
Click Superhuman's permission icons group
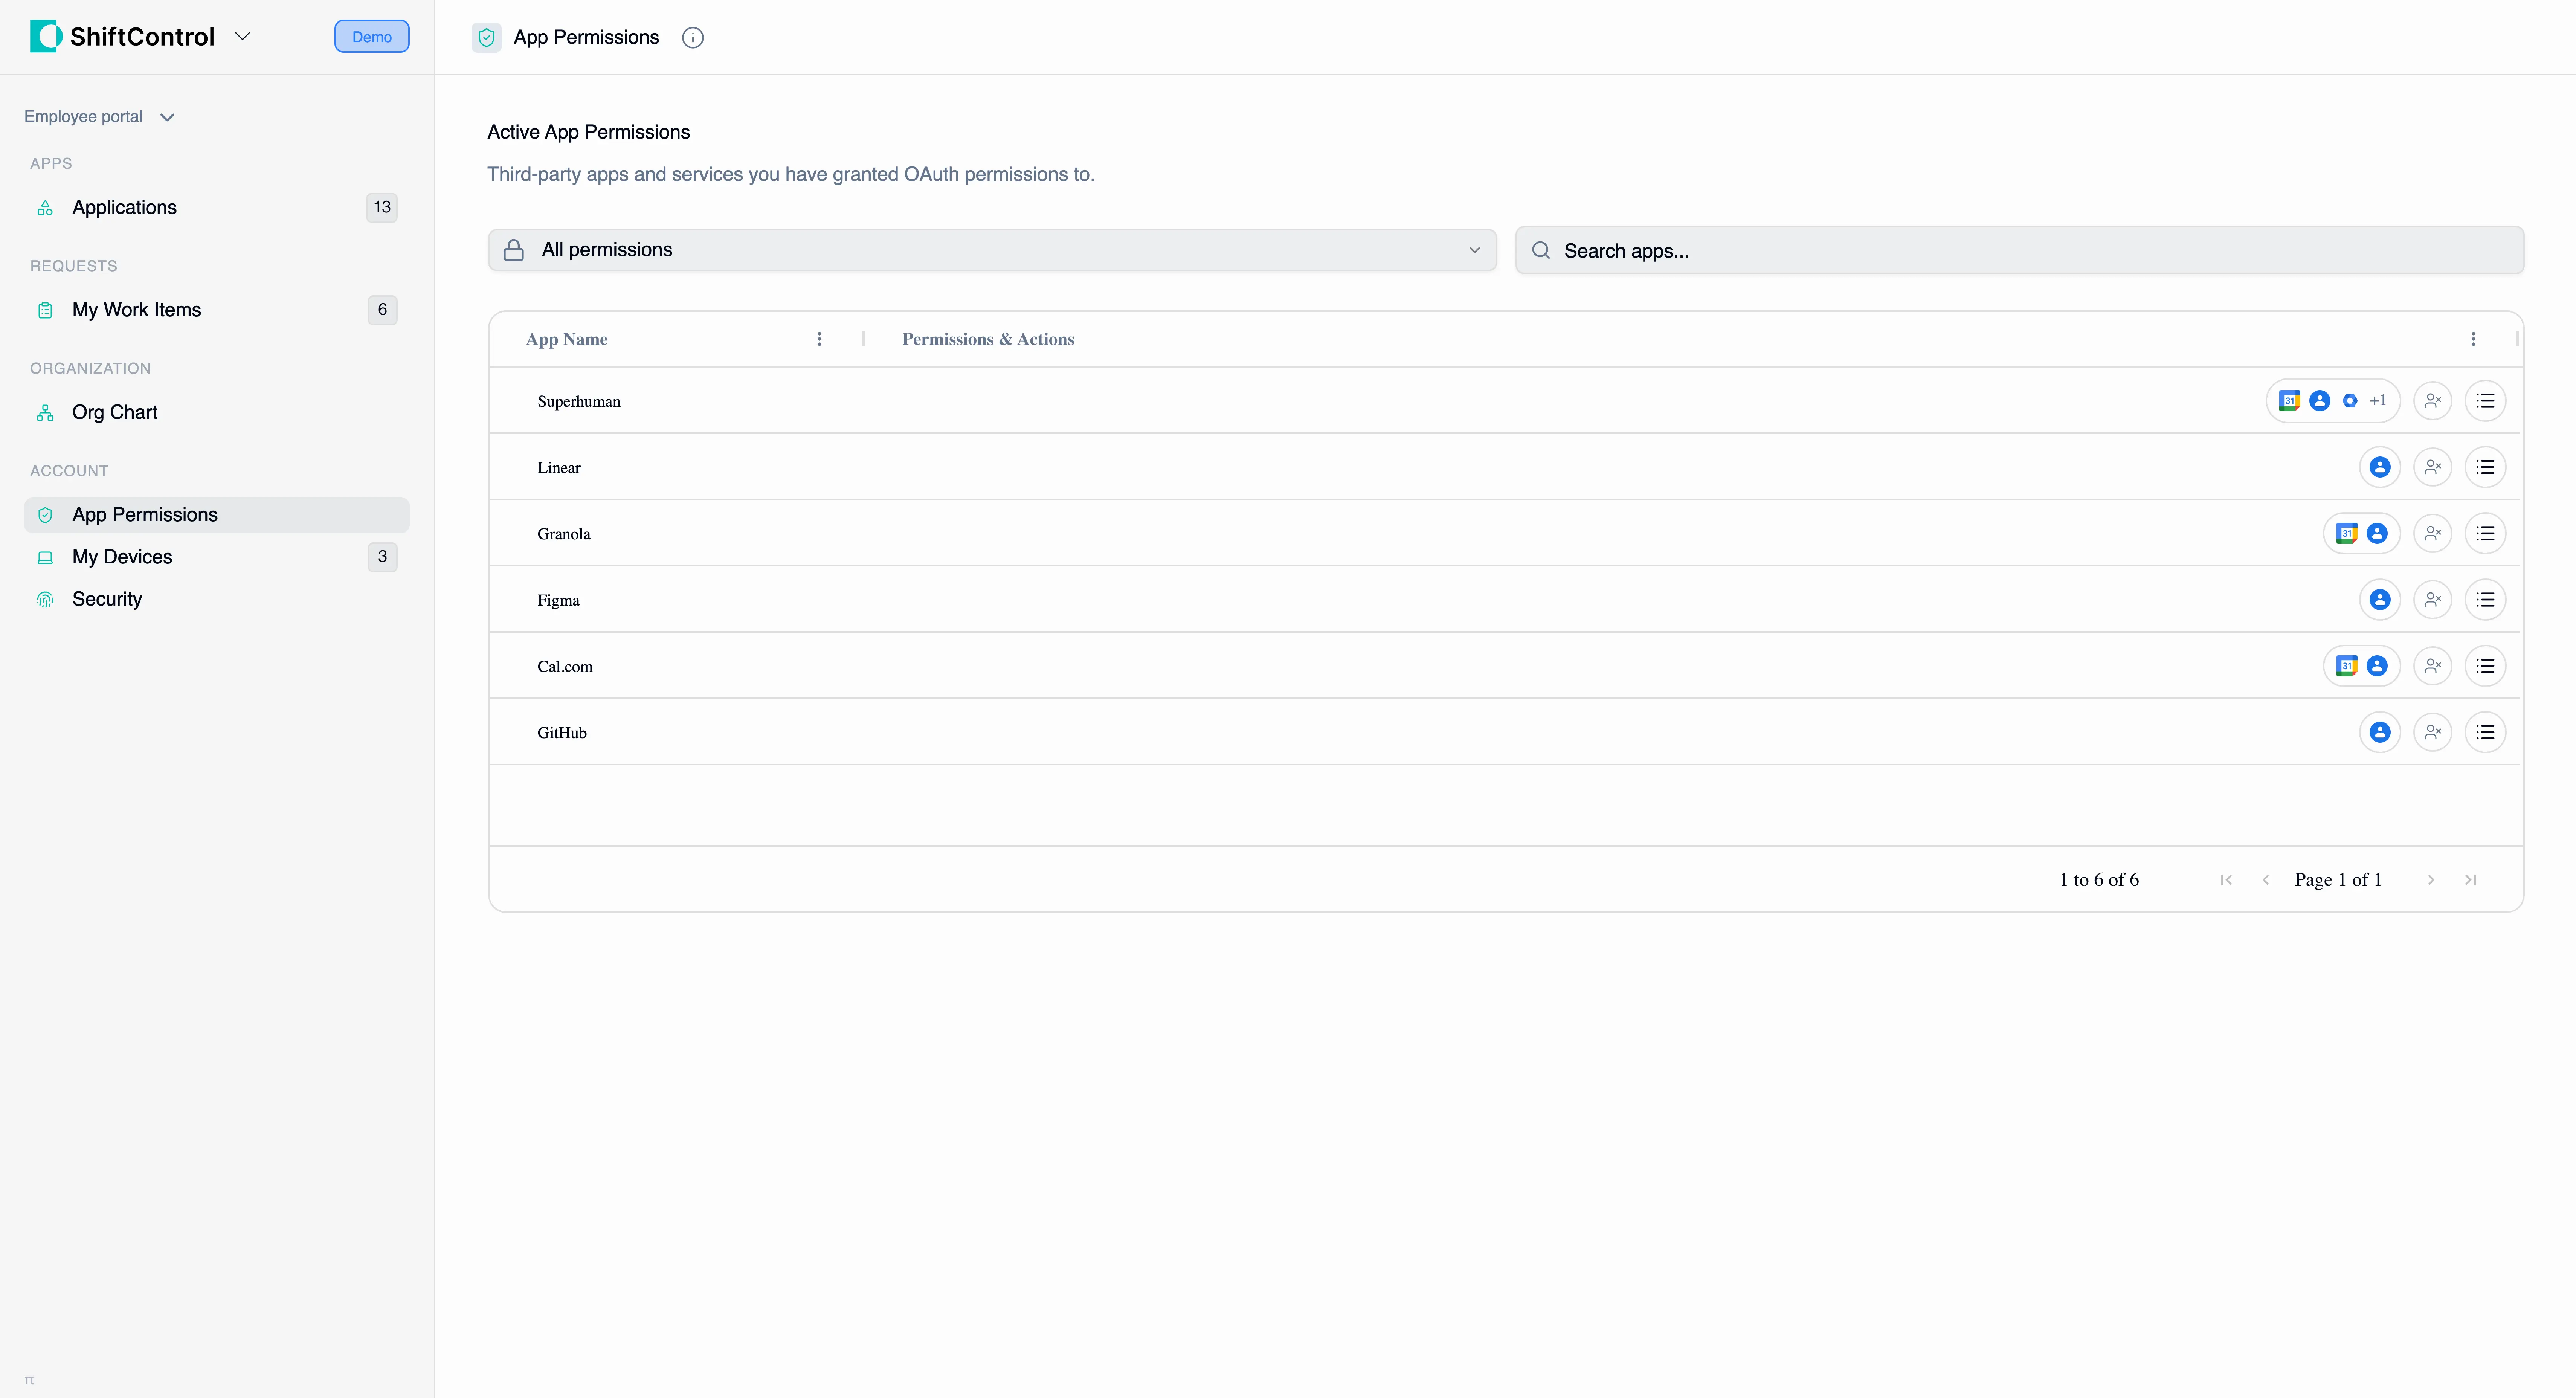pyautogui.click(x=2333, y=401)
